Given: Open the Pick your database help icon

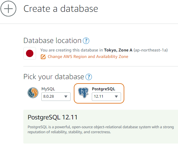Looking at the screenshot, I should pyautogui.click(x=89, y=77).
